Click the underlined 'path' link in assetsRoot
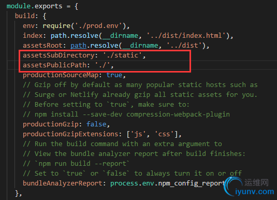The height and width of the screenshot is (200, 277). tap(78, 46)
